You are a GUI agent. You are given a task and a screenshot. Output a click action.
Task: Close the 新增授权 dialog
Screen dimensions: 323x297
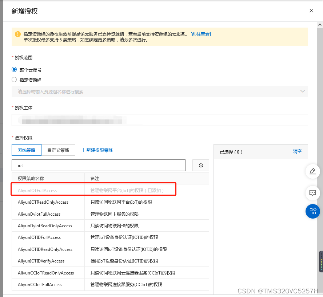click(x=311, y=11)
